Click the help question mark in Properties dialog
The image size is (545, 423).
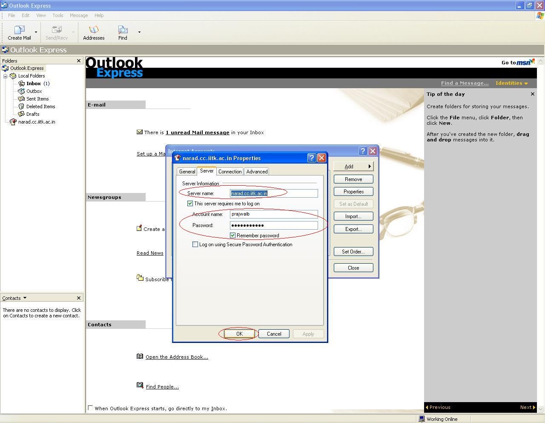[311, 158]
